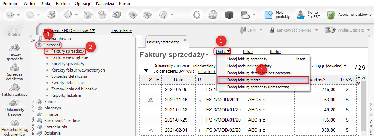Open the Bankowość on-line top menu
Screen dimensions: 374x136
pyautogui.click(x=294, y=30)
